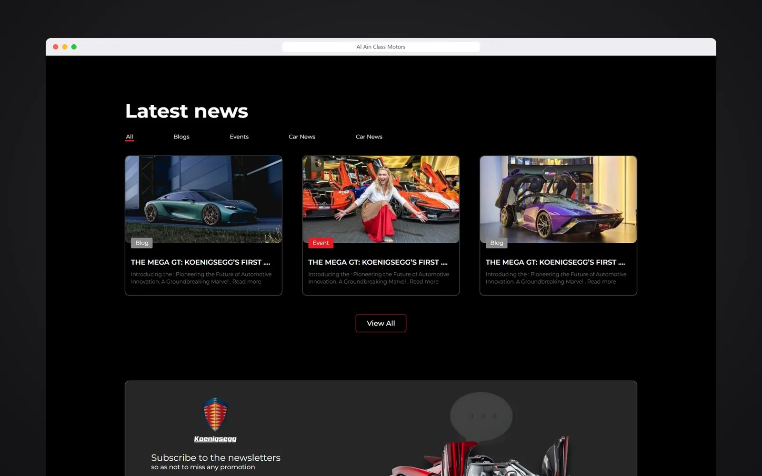Open the article title under the purple car photo
The image size is (762, 476).
tap(555, 262)
